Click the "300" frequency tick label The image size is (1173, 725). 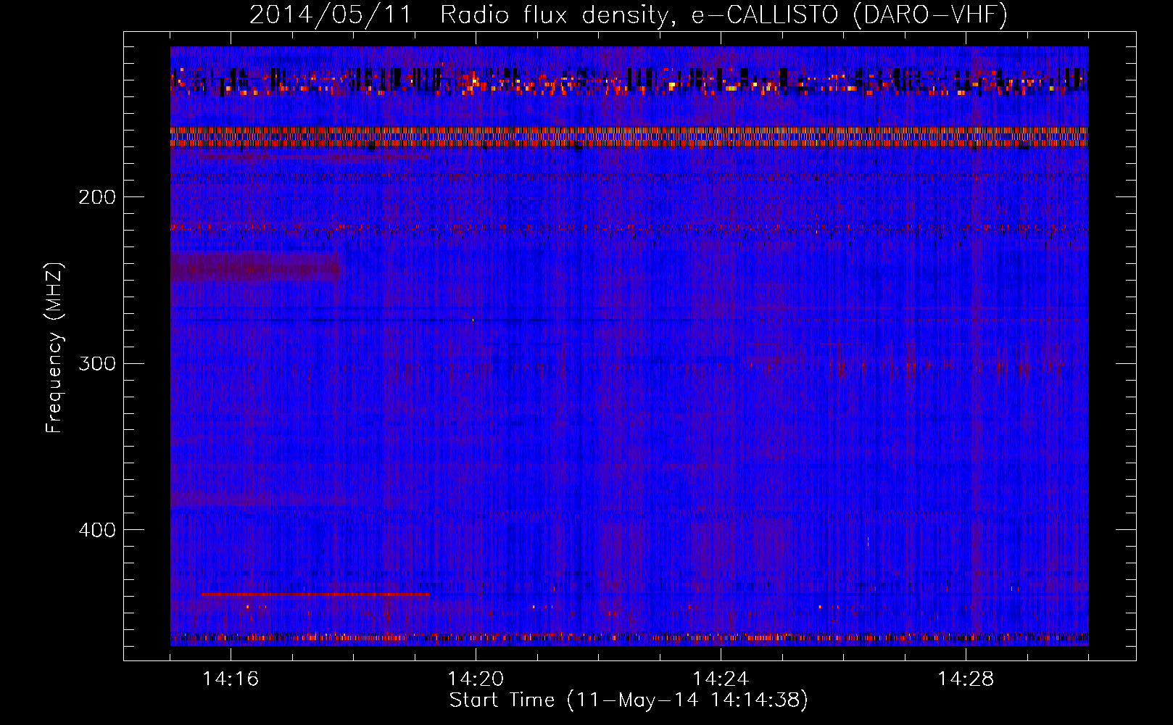[97, 363]
